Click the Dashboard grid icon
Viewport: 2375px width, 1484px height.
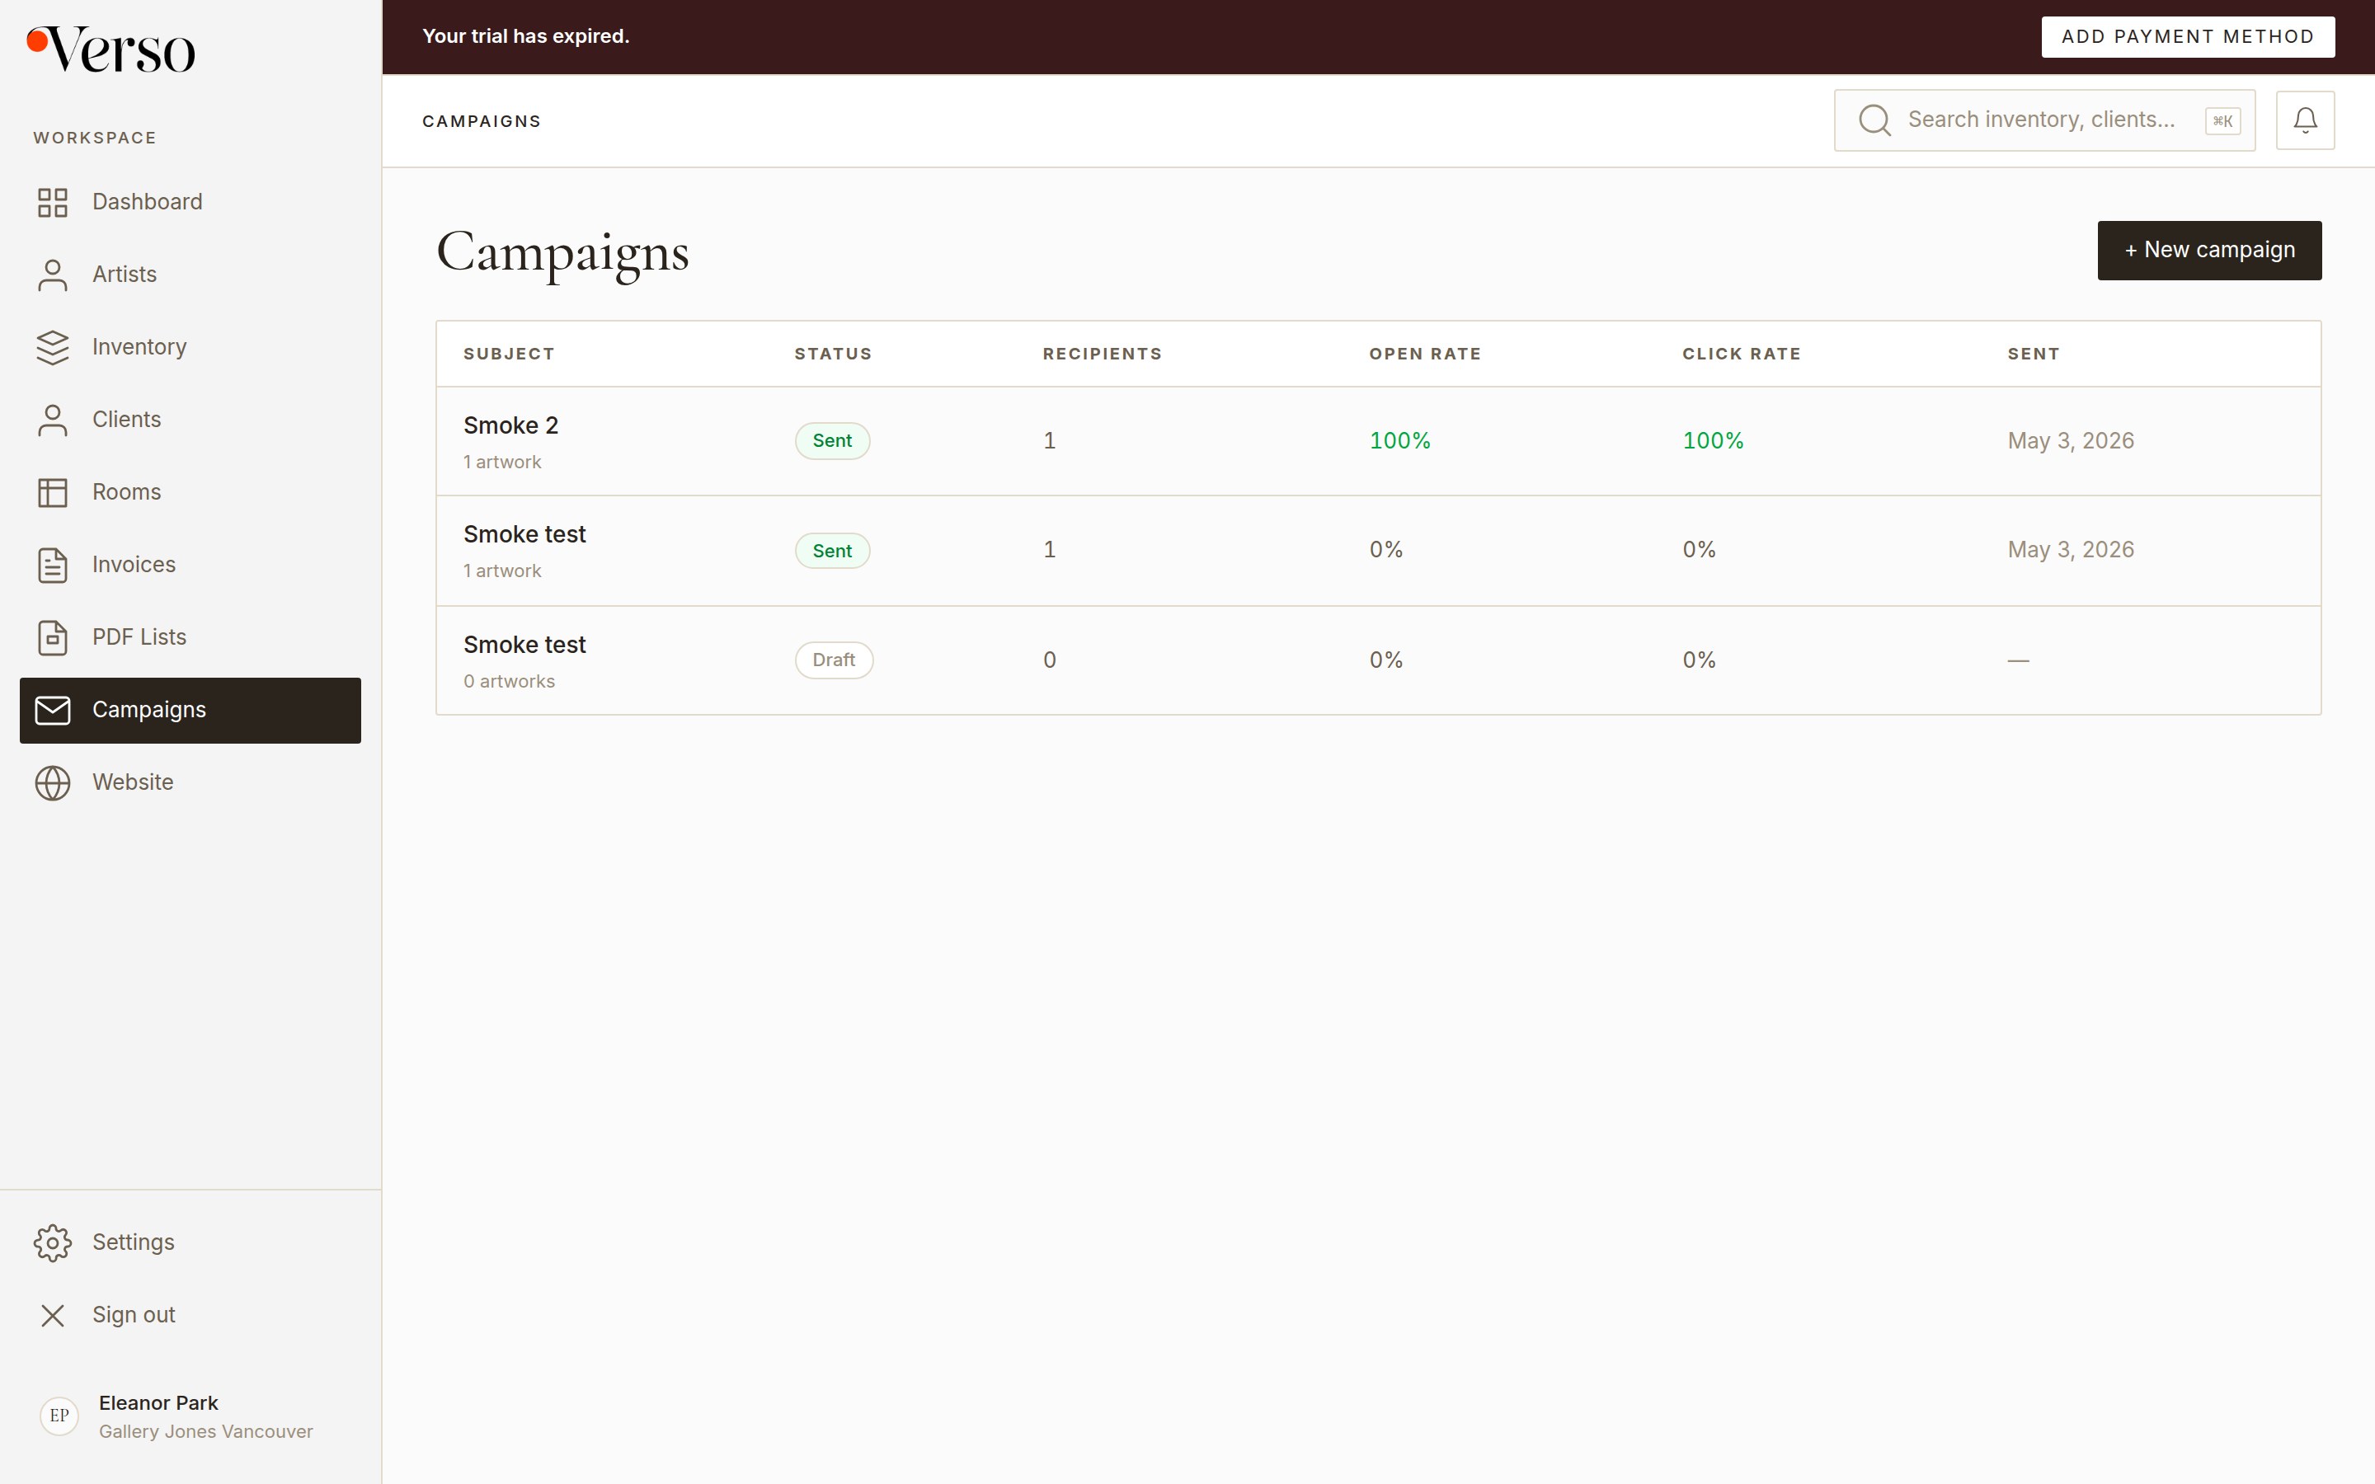(x=52, y=202)
